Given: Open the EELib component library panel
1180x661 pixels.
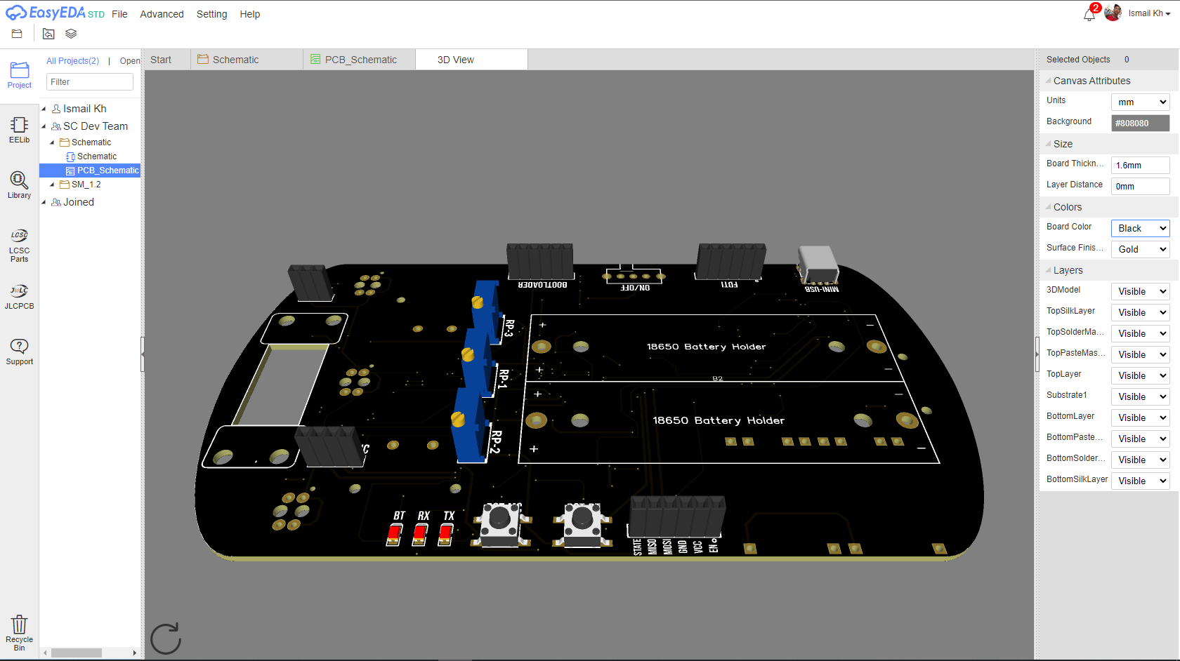Looking at the screenshot, I should pos(19,130).
